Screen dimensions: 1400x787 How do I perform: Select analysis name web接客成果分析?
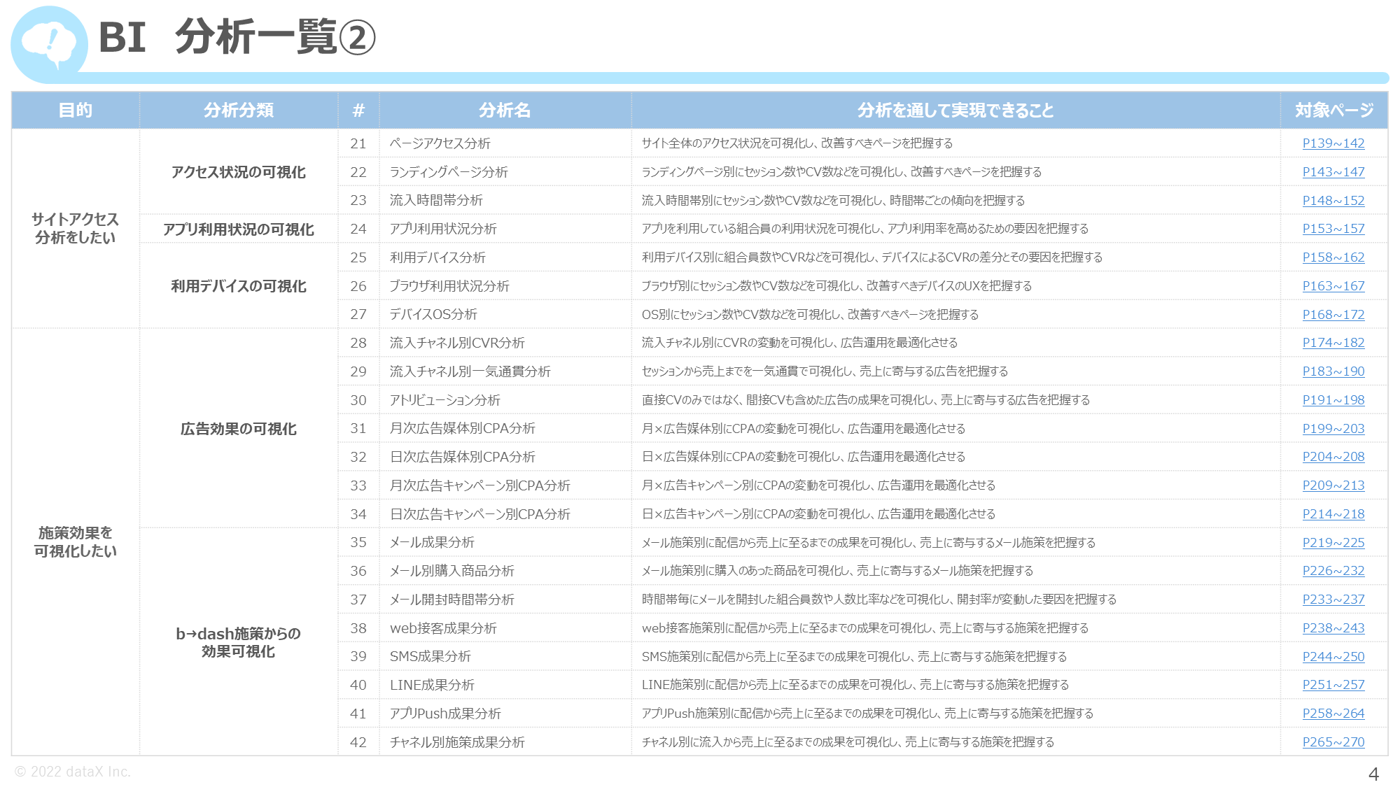point(443,628)
